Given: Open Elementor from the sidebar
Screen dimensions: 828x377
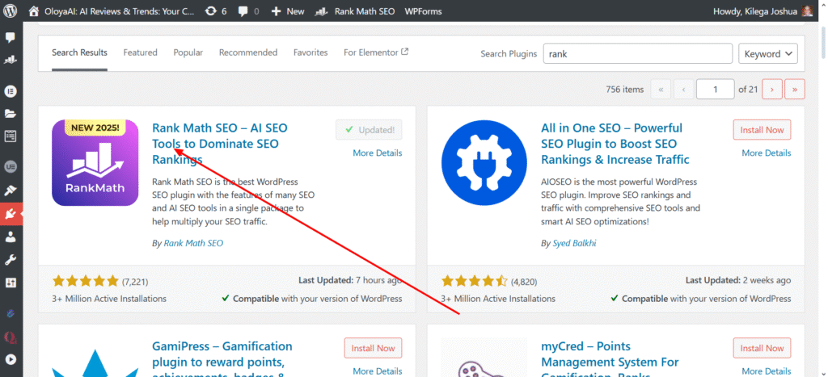Looking at the screenshot, I should tap(11, 91).
